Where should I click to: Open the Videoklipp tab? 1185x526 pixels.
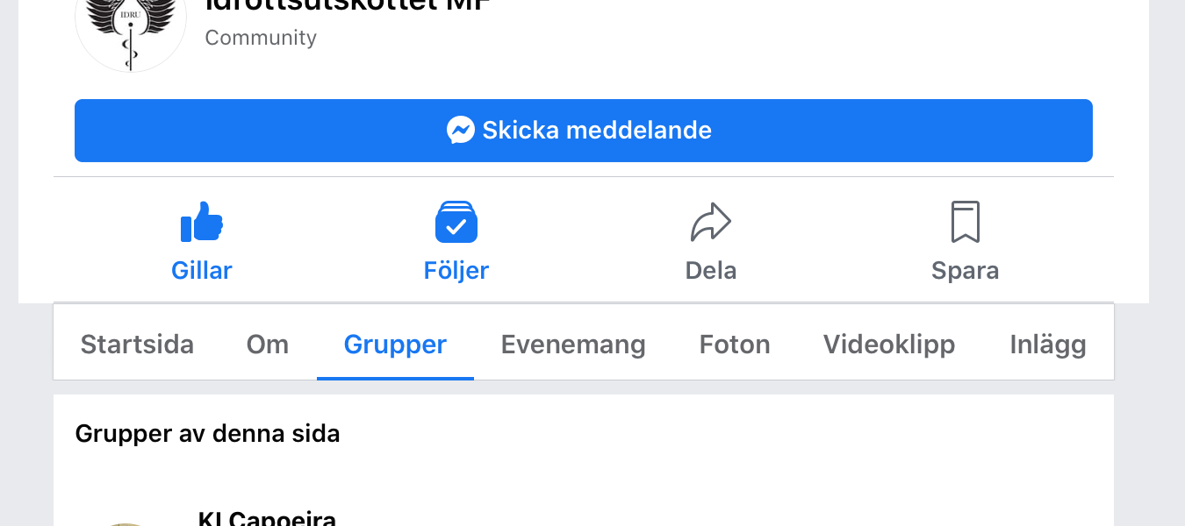889,345
